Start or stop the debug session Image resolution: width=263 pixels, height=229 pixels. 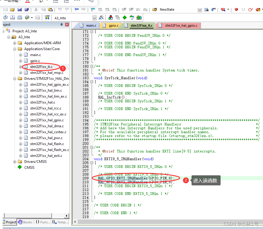tap(223, 9)
